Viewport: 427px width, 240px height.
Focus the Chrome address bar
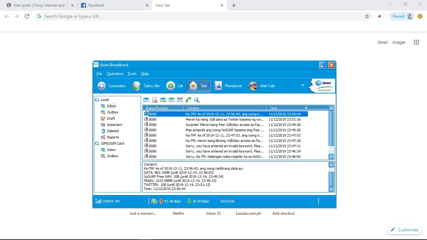(203, 16)
